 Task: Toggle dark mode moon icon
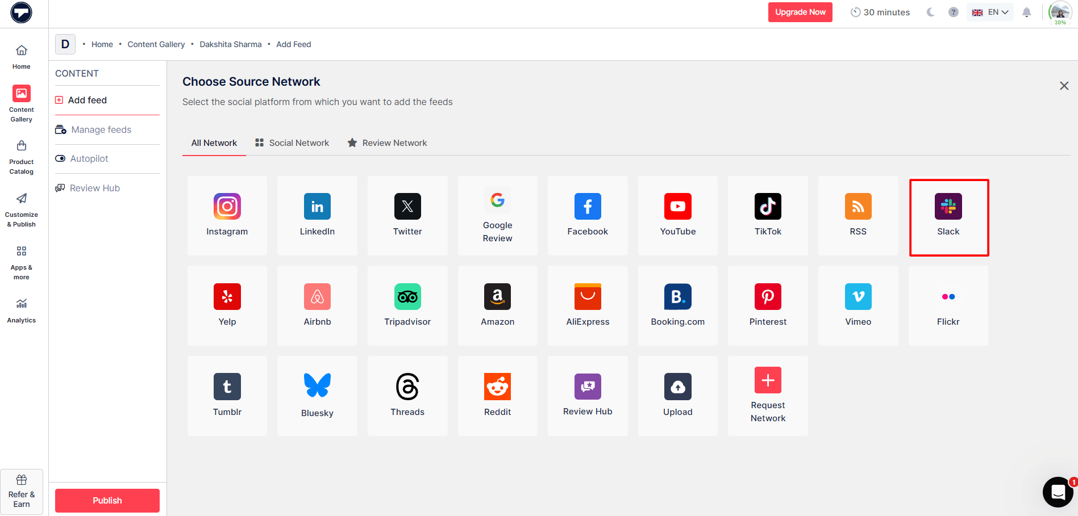930,12
